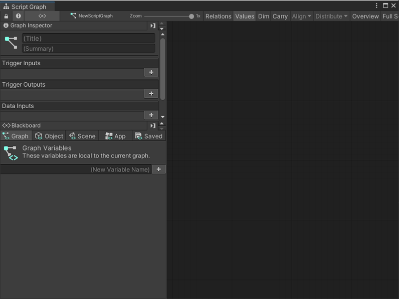Click the Graph Variables icon in Blackboard
The width and height of the screenshot is (399, 299).
coord(12,151)
